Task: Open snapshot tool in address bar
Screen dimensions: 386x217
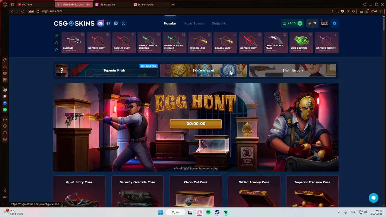Action: tap(337, 11)
